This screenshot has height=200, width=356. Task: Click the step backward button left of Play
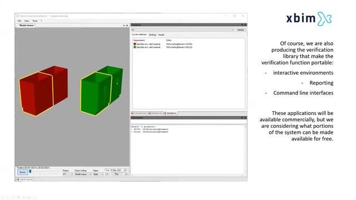pyautogui.click(x=107, y=174)
